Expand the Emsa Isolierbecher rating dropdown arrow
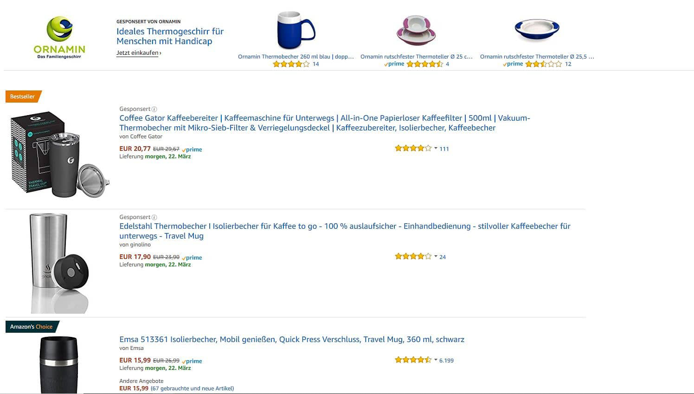 [436, 360]
